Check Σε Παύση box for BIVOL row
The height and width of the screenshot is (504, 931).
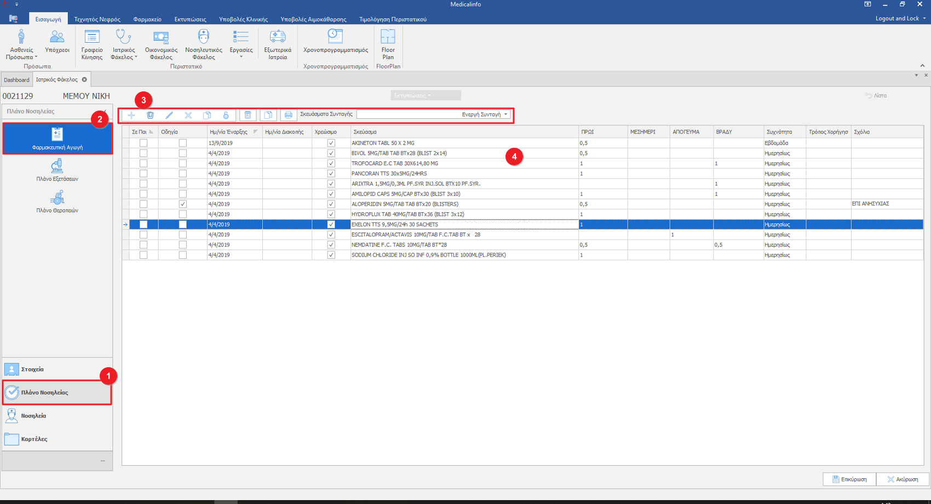click(x=143, y=153)
